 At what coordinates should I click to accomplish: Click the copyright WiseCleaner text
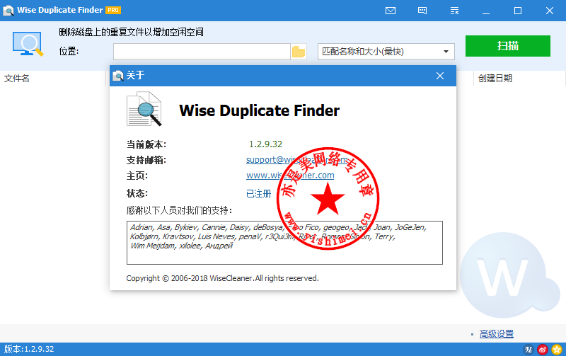click(x=222, y=278)
